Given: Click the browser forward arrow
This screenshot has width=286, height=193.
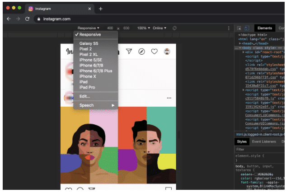Looking at the screenshot, I should click(x=18, y=19).
